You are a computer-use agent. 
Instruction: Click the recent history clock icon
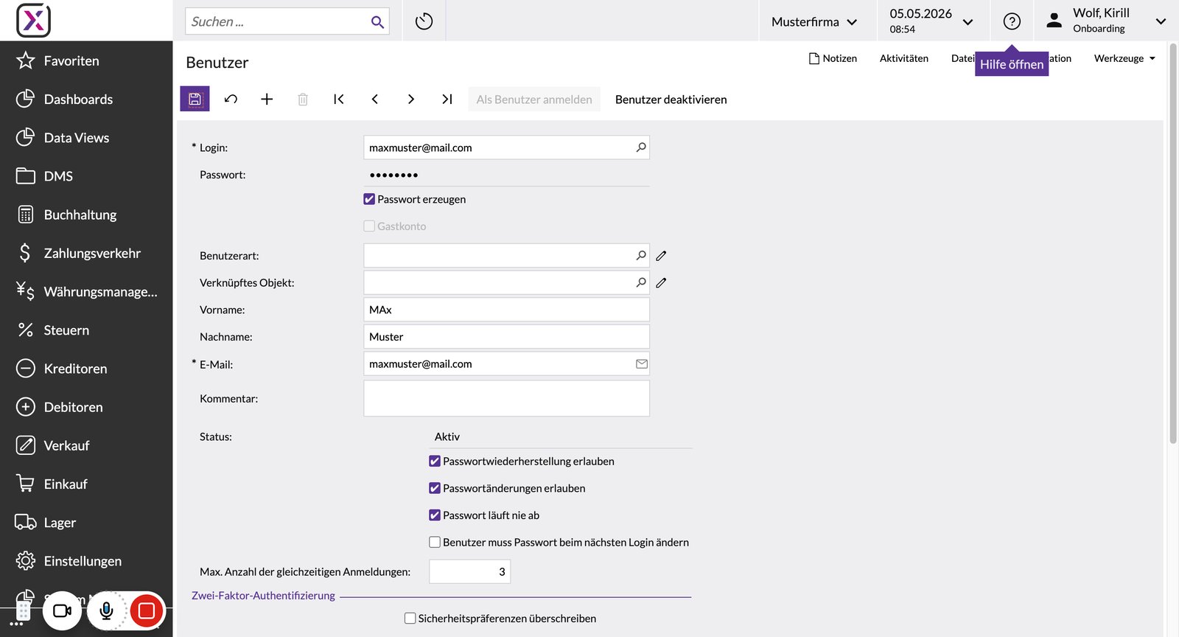click(424, 21)
